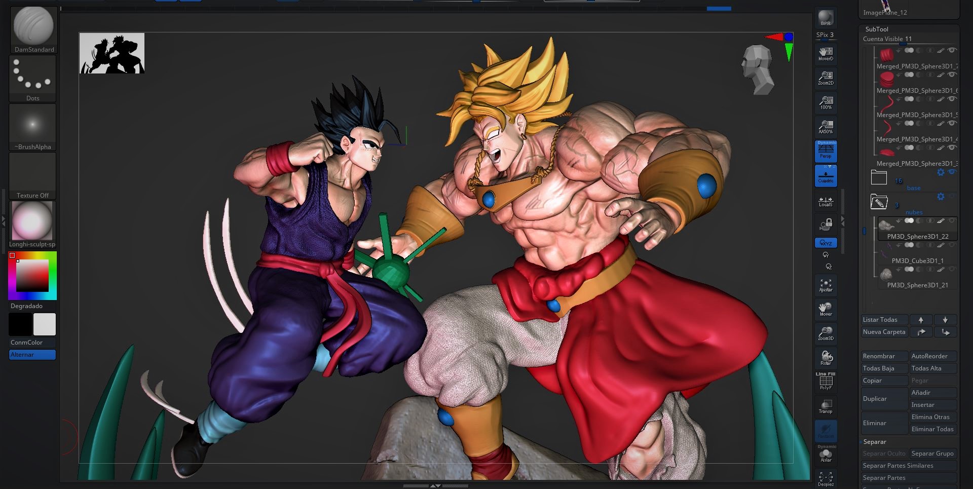This screenshot has width=973, height=489.
Task: Select subtool Merged_PM3D_Sphere3D1_5
Action: (918, 107)
